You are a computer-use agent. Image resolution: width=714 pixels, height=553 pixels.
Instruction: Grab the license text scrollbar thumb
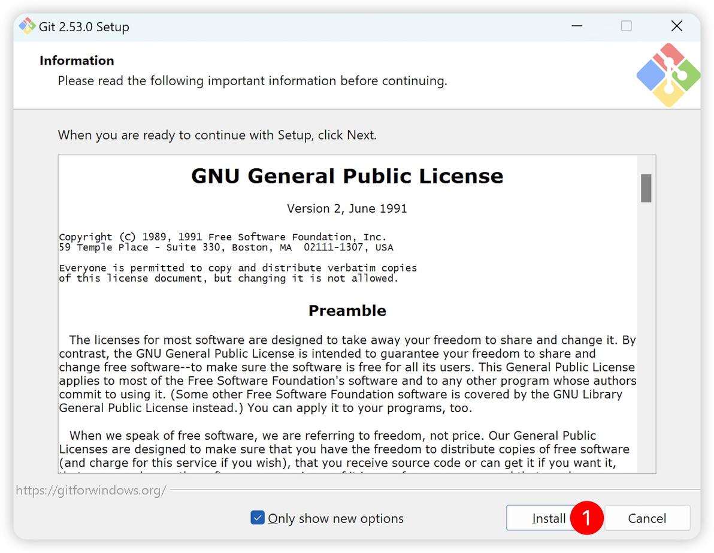click(x=646, y=188)
